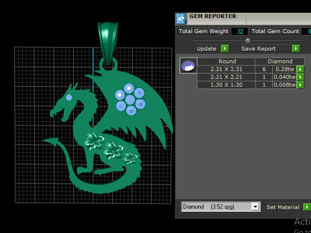Click the Save Report button
Screen dimensions: 311x233
[x=266, y=49]
